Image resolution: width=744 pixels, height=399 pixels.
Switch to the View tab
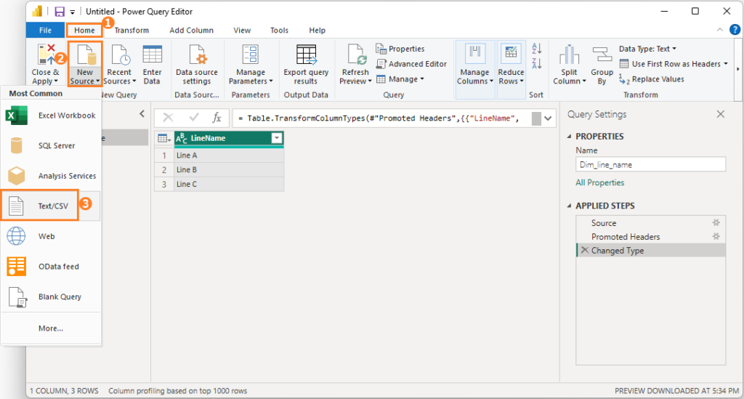[242, 31]
